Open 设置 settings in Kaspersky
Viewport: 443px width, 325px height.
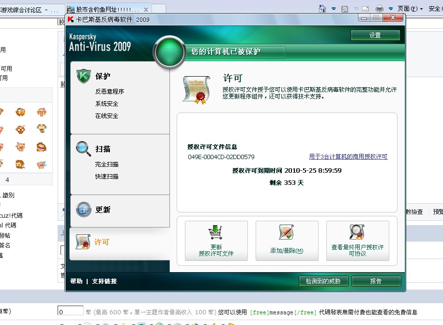click(375, 35)
